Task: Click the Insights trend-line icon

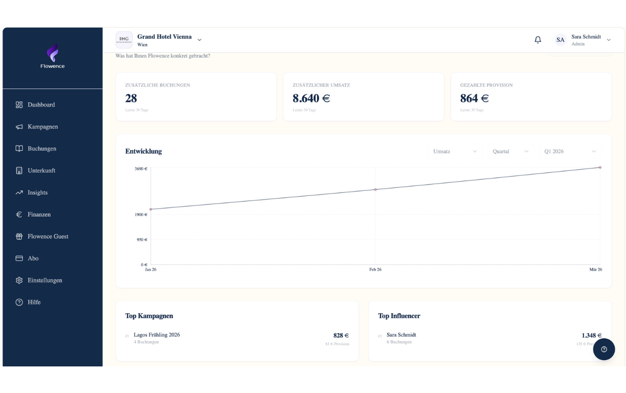Action: [19, 193]
